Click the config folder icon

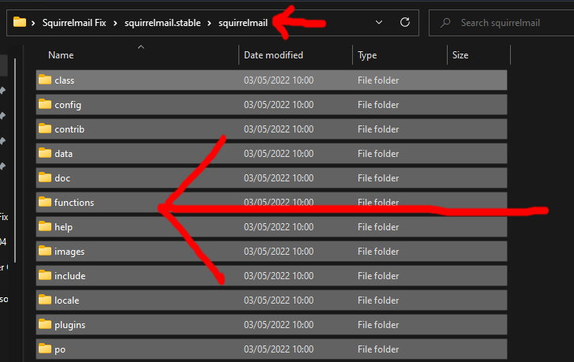click(x=44, y=105)
